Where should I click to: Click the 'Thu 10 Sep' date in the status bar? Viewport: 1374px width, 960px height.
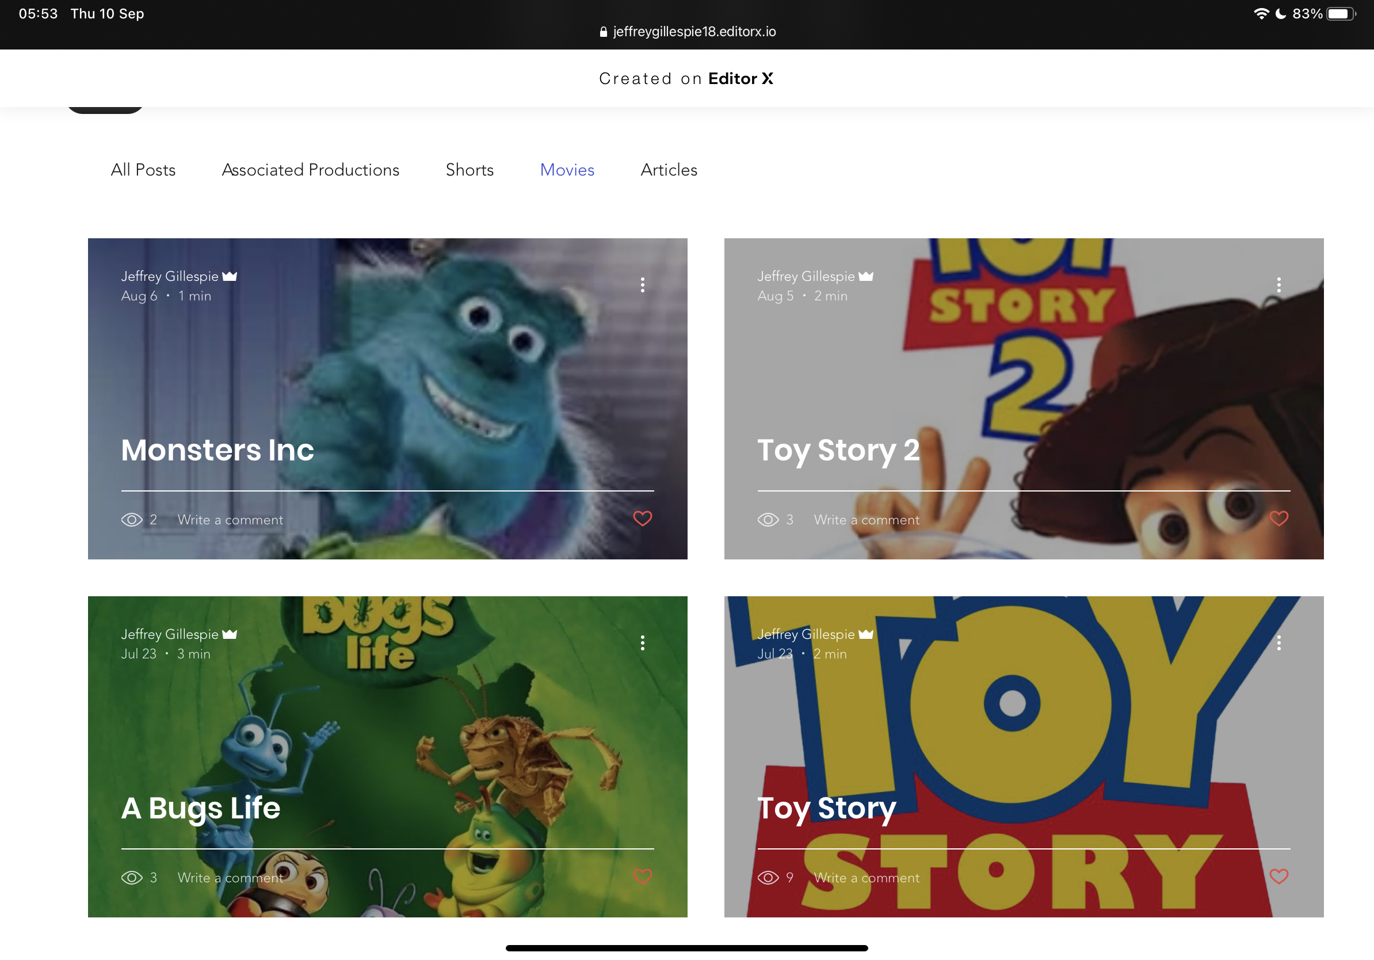107,14
